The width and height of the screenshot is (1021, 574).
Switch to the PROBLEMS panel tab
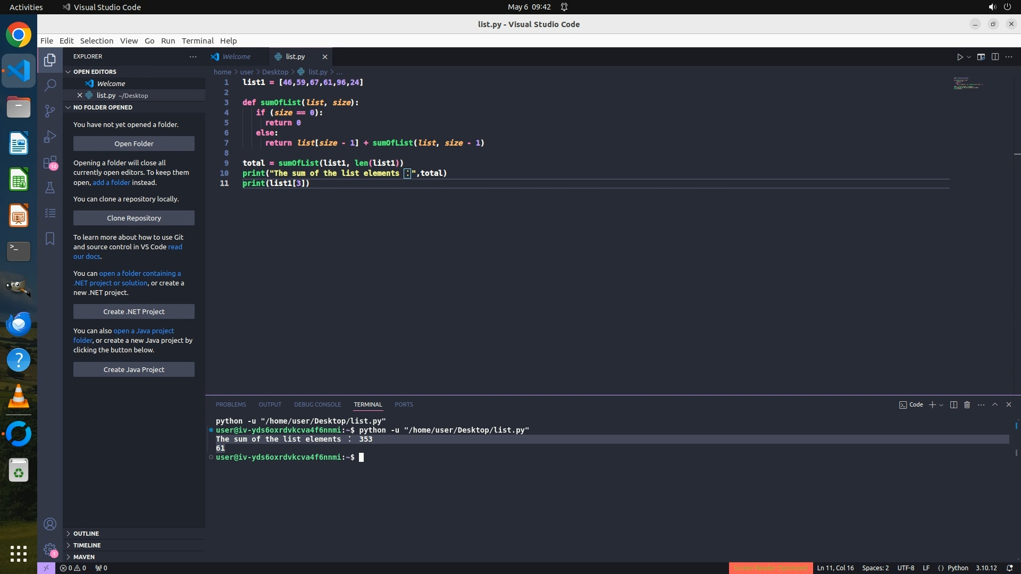[x=231, y=405]
